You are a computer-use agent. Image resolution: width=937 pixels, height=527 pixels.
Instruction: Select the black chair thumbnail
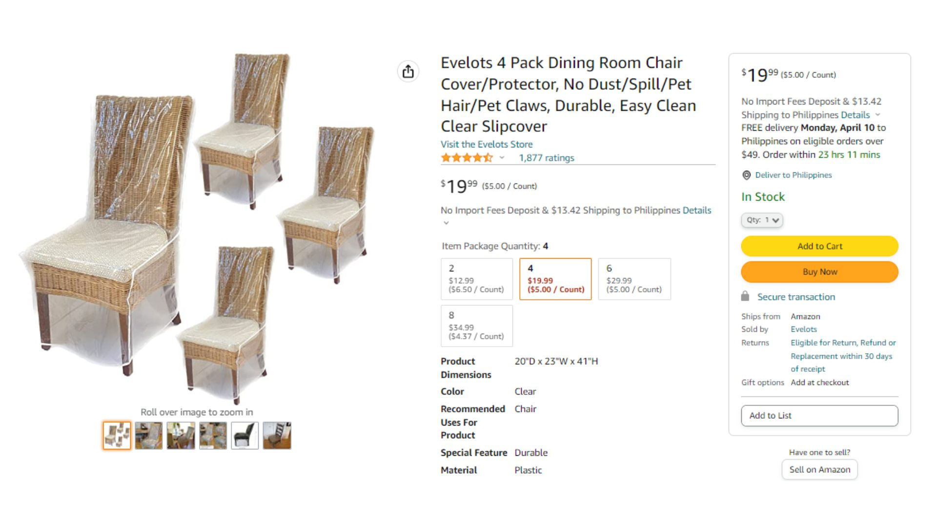[x=244, y=435]
